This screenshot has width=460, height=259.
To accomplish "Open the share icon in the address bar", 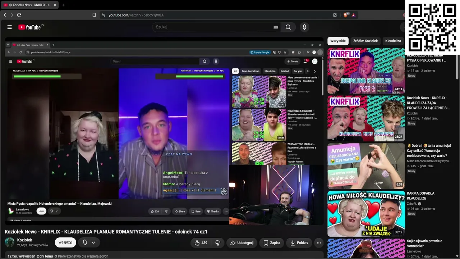I will (x=335, y=15).
